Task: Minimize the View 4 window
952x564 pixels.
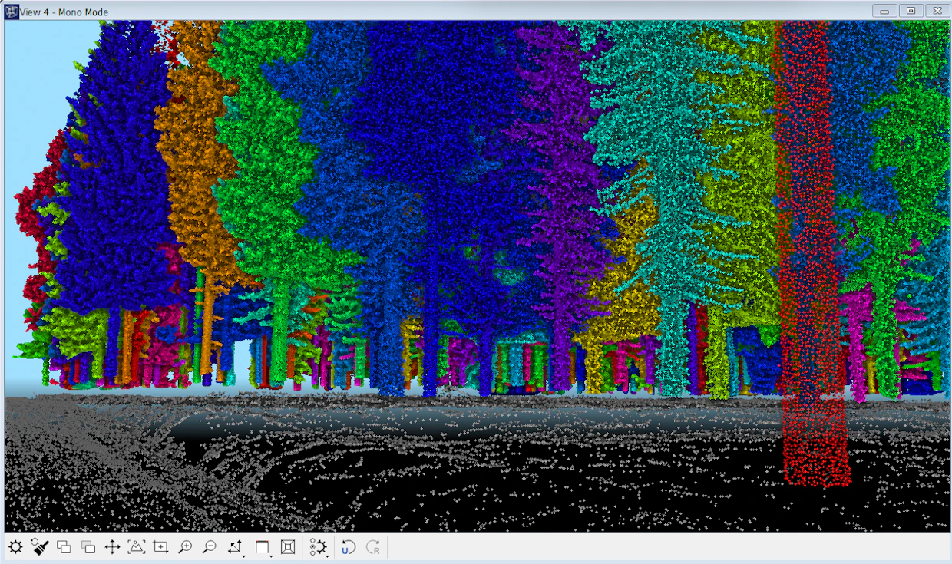Action: 884,11
